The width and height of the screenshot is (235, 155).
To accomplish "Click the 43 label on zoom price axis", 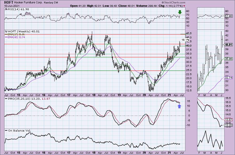I will click(x=227, y=31).
